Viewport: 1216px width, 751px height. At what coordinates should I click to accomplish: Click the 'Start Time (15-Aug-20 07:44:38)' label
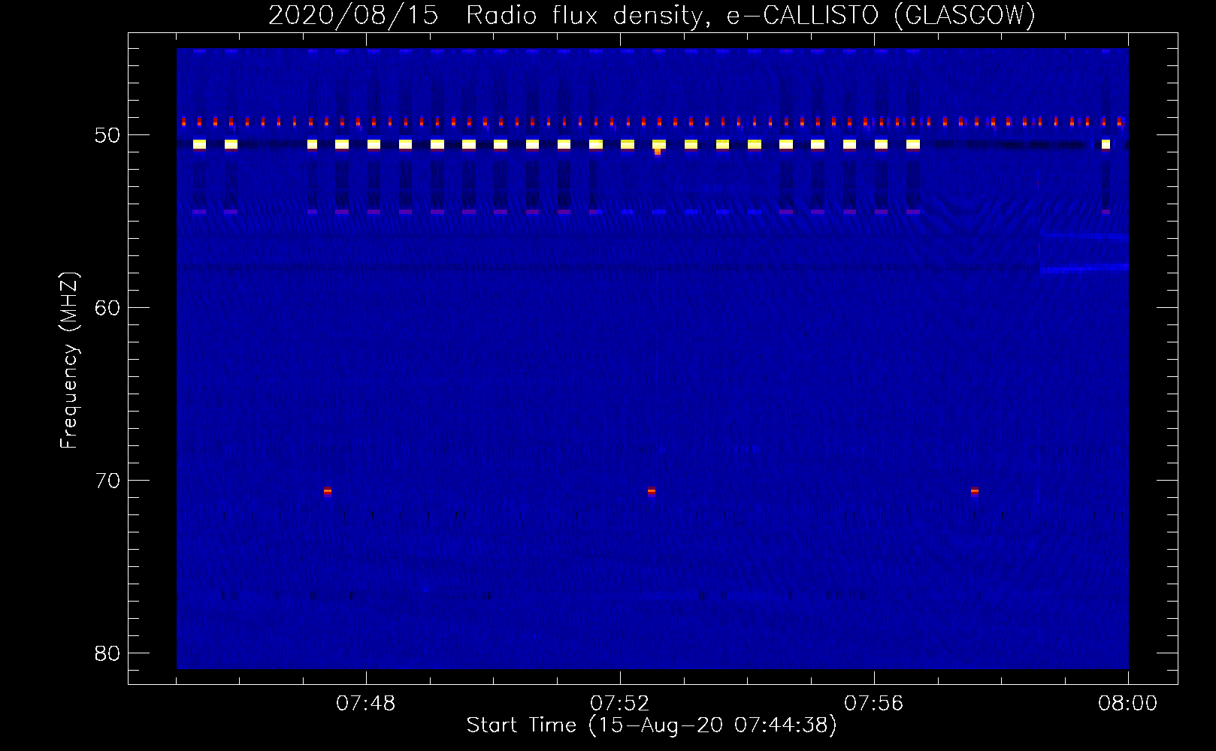[x=652, y=725]
